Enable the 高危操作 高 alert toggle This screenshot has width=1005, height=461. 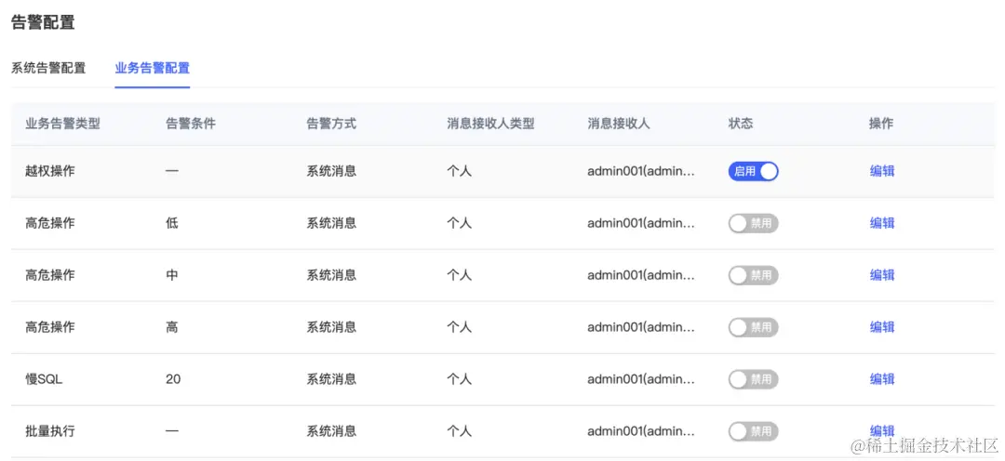point(753,327)
